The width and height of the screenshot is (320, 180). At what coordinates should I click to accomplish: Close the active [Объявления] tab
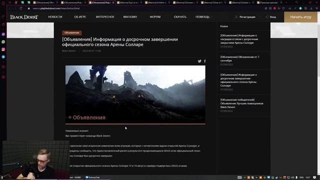tap(113, 2)
